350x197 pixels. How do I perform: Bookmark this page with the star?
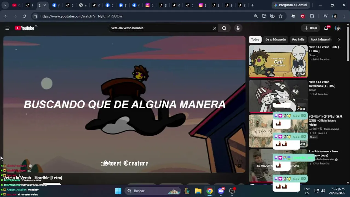280,16
